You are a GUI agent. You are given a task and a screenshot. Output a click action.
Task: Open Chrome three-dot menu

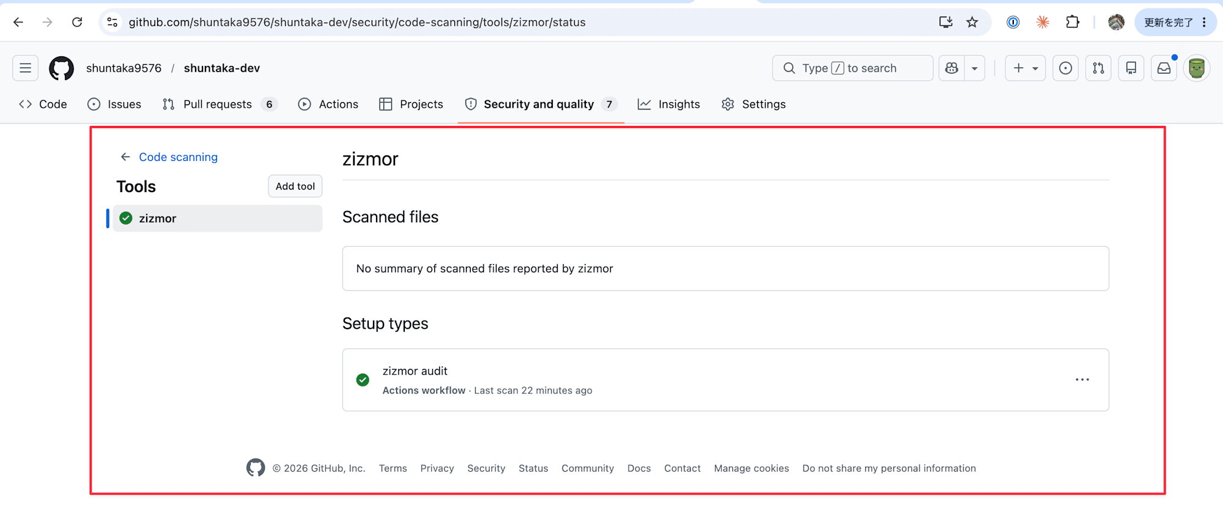pyautogui.click(x=1204, y=23)
